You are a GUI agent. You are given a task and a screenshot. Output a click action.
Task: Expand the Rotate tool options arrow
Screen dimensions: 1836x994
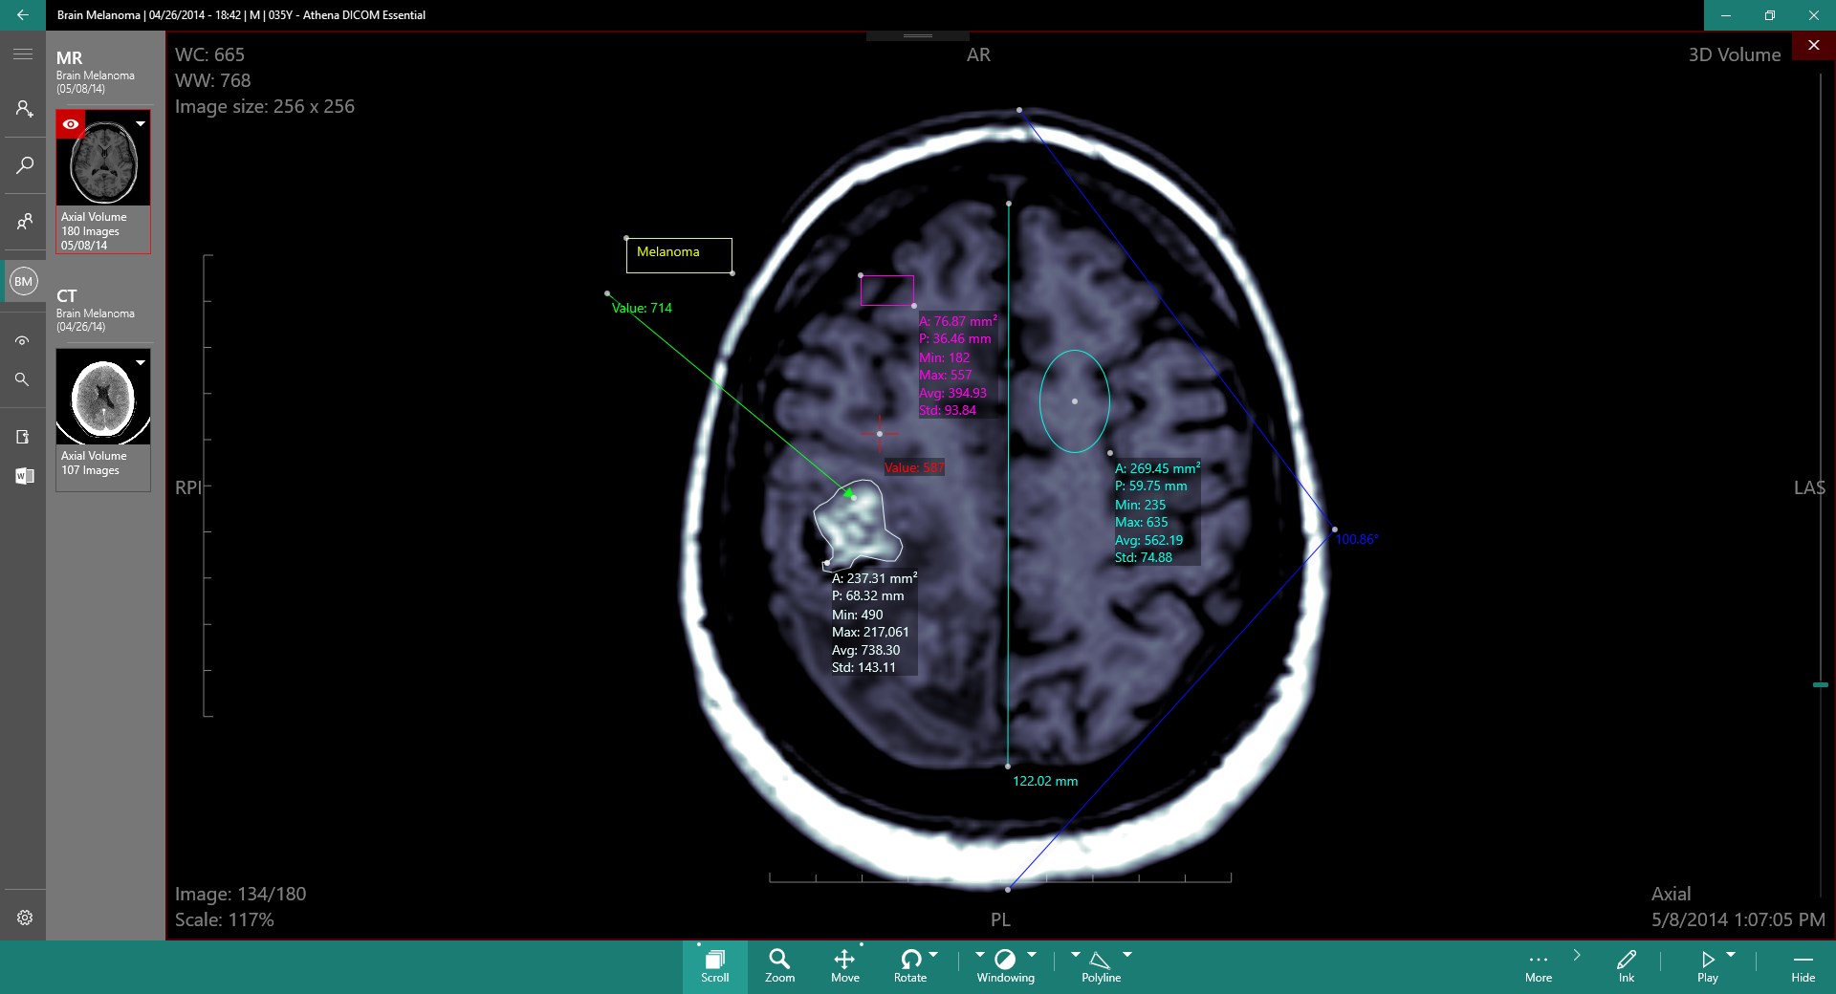936,955
